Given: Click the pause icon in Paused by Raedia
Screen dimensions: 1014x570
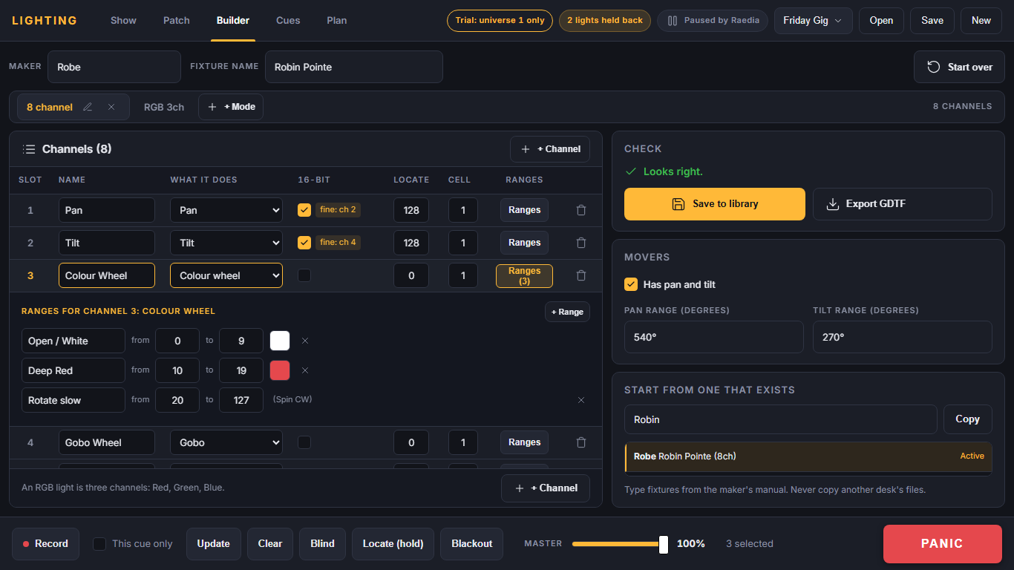Looking at the screenshot, I should 673,21.
